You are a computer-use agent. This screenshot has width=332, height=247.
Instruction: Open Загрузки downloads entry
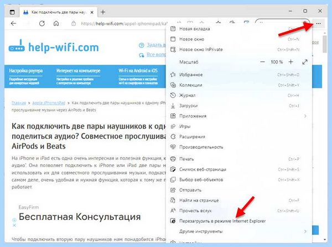239,106
